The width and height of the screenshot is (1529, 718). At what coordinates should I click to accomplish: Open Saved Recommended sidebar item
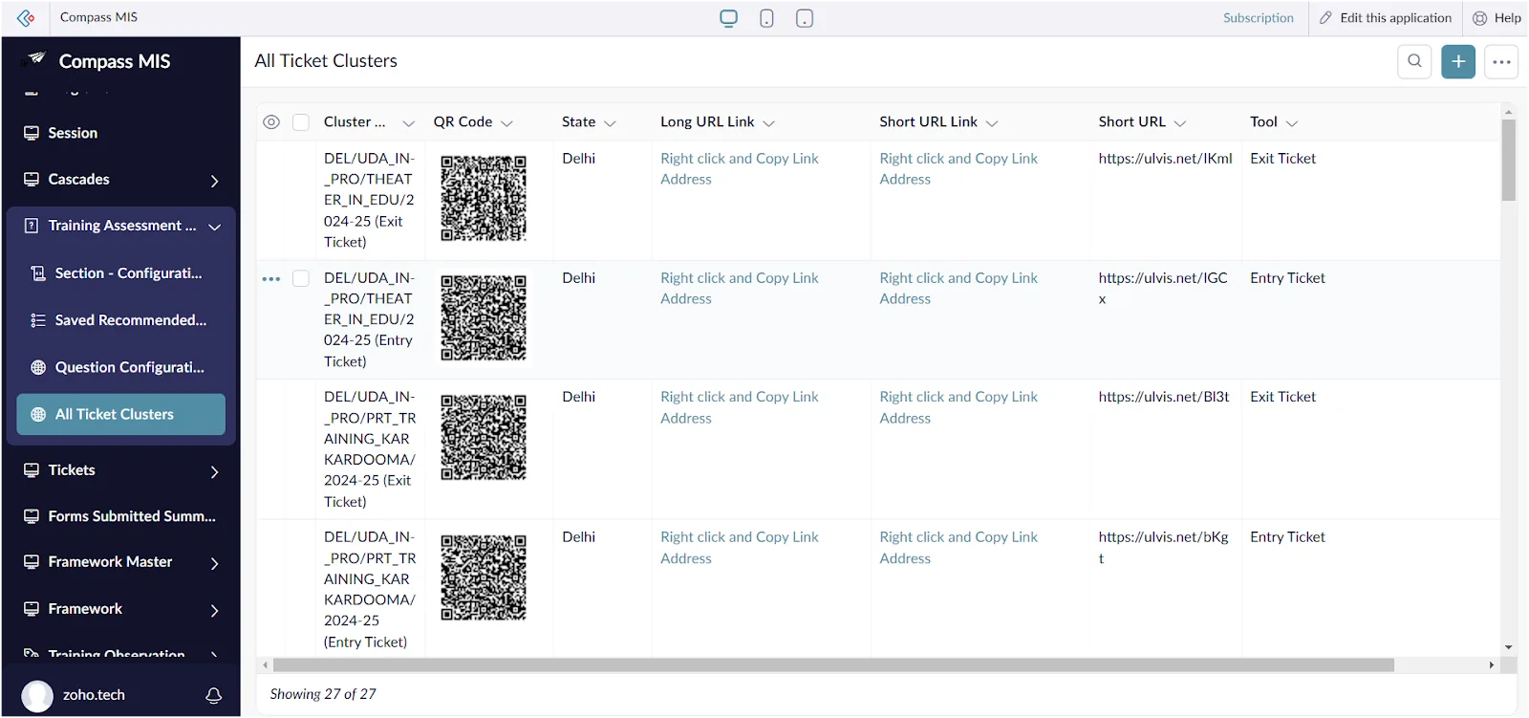click(x=120, y=320)
